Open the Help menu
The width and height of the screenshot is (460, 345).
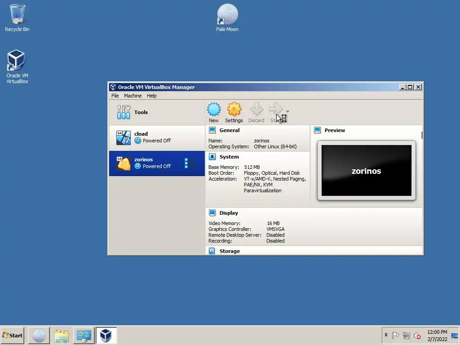[152, 96]
